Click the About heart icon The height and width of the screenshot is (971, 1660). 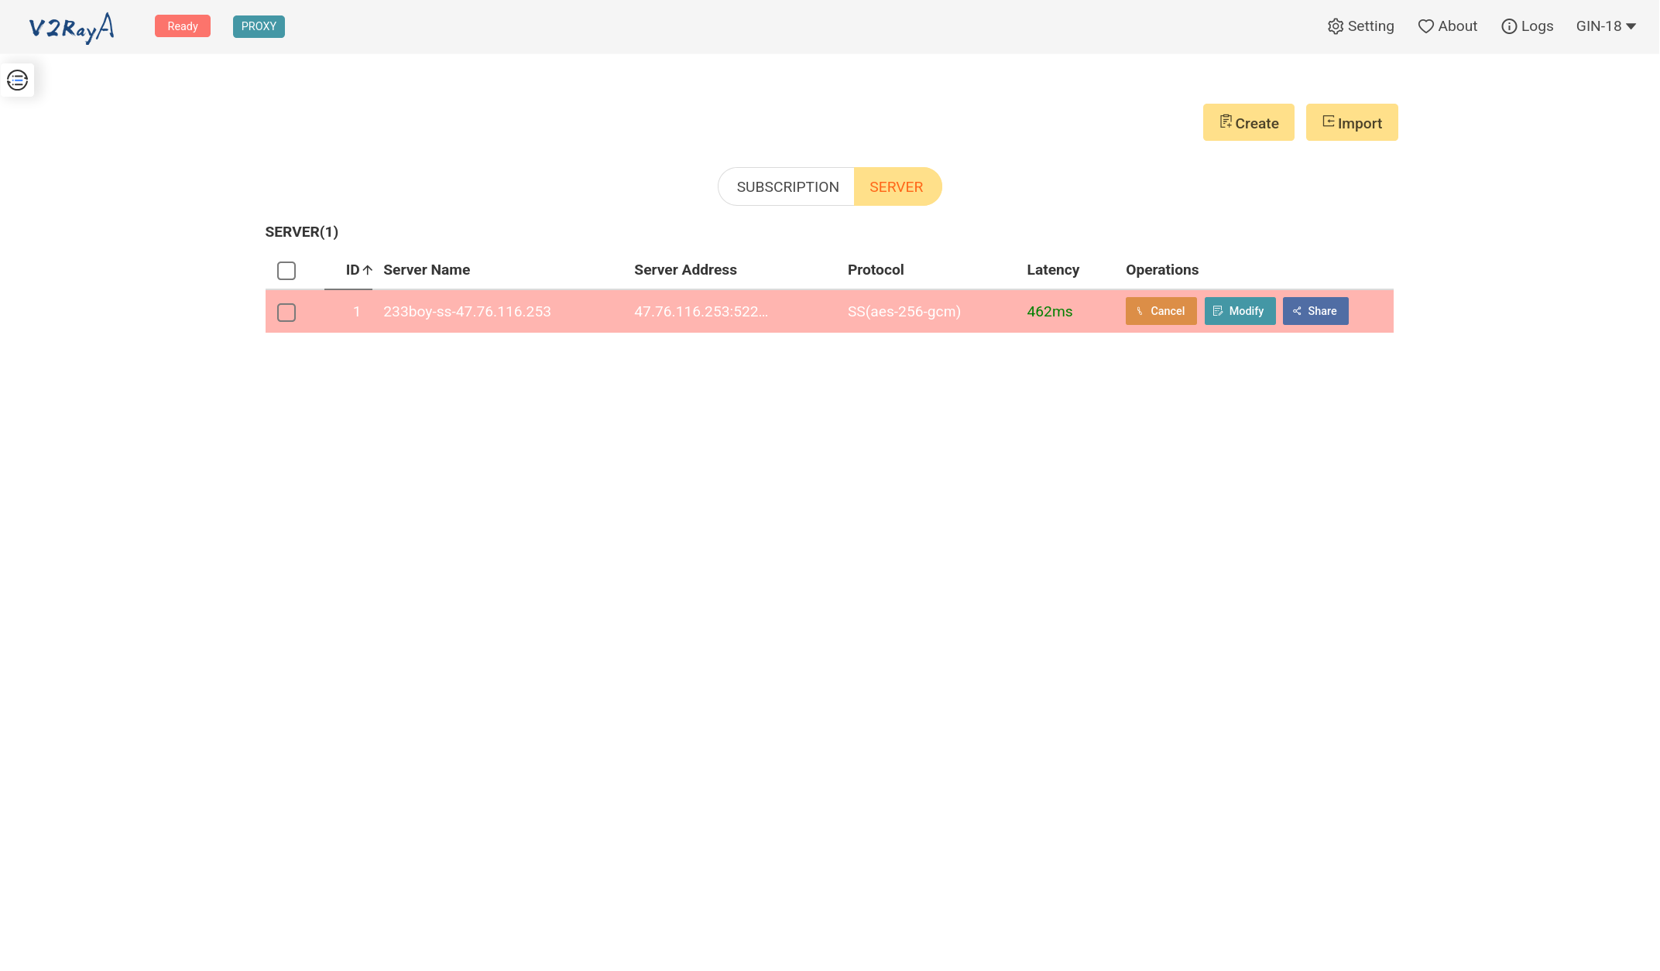1425,26
